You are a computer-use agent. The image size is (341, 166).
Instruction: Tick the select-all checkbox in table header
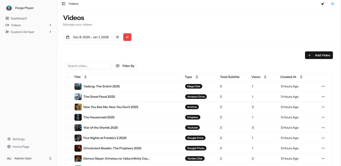[69, 77]
